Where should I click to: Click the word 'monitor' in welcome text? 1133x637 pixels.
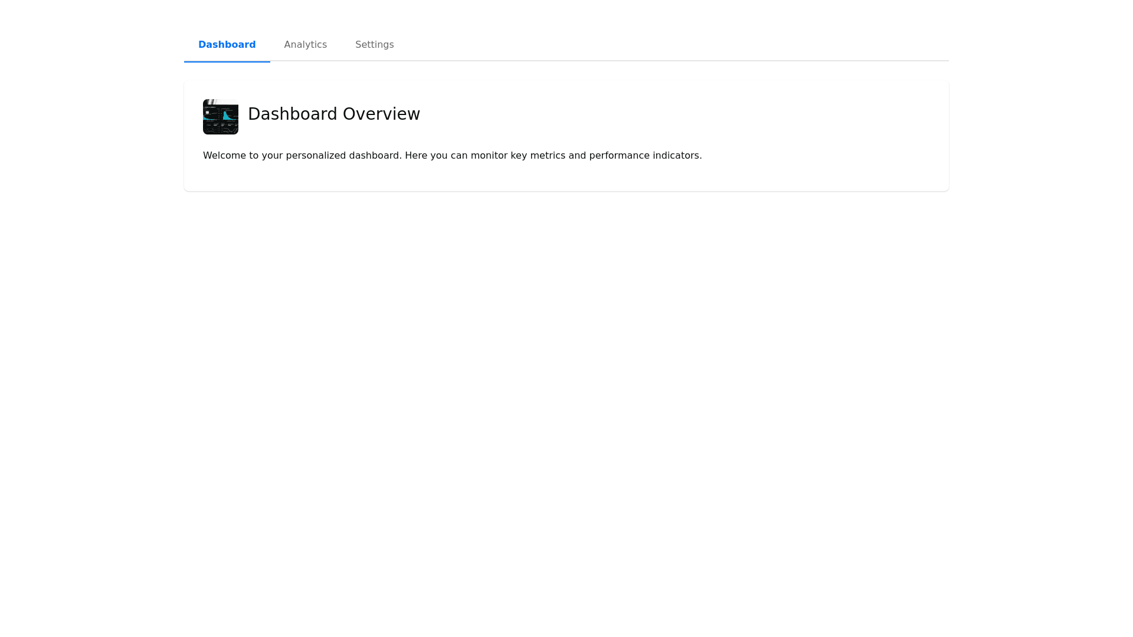489,156
